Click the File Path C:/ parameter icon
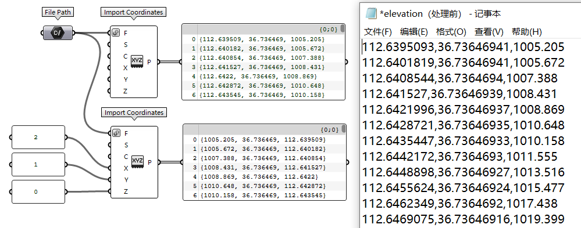Image resolution: width=581 pixels, height=228 pixels. point(58,33)
